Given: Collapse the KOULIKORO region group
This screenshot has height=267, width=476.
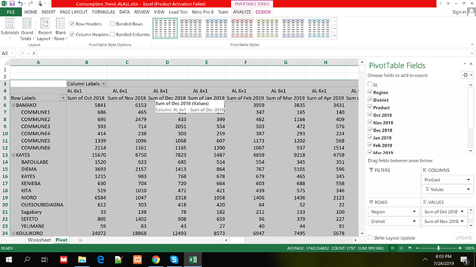Looking at the screenshot, I should 13,233.
